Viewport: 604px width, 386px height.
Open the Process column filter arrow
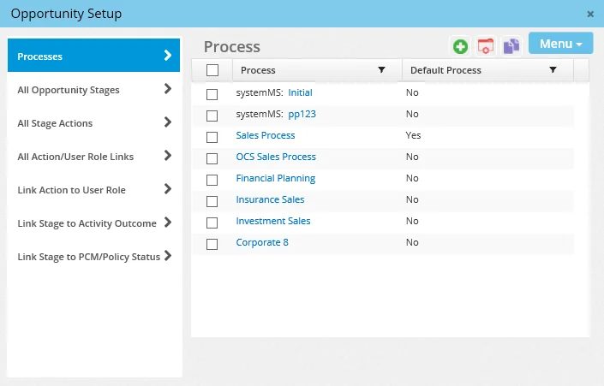point(381,70)
